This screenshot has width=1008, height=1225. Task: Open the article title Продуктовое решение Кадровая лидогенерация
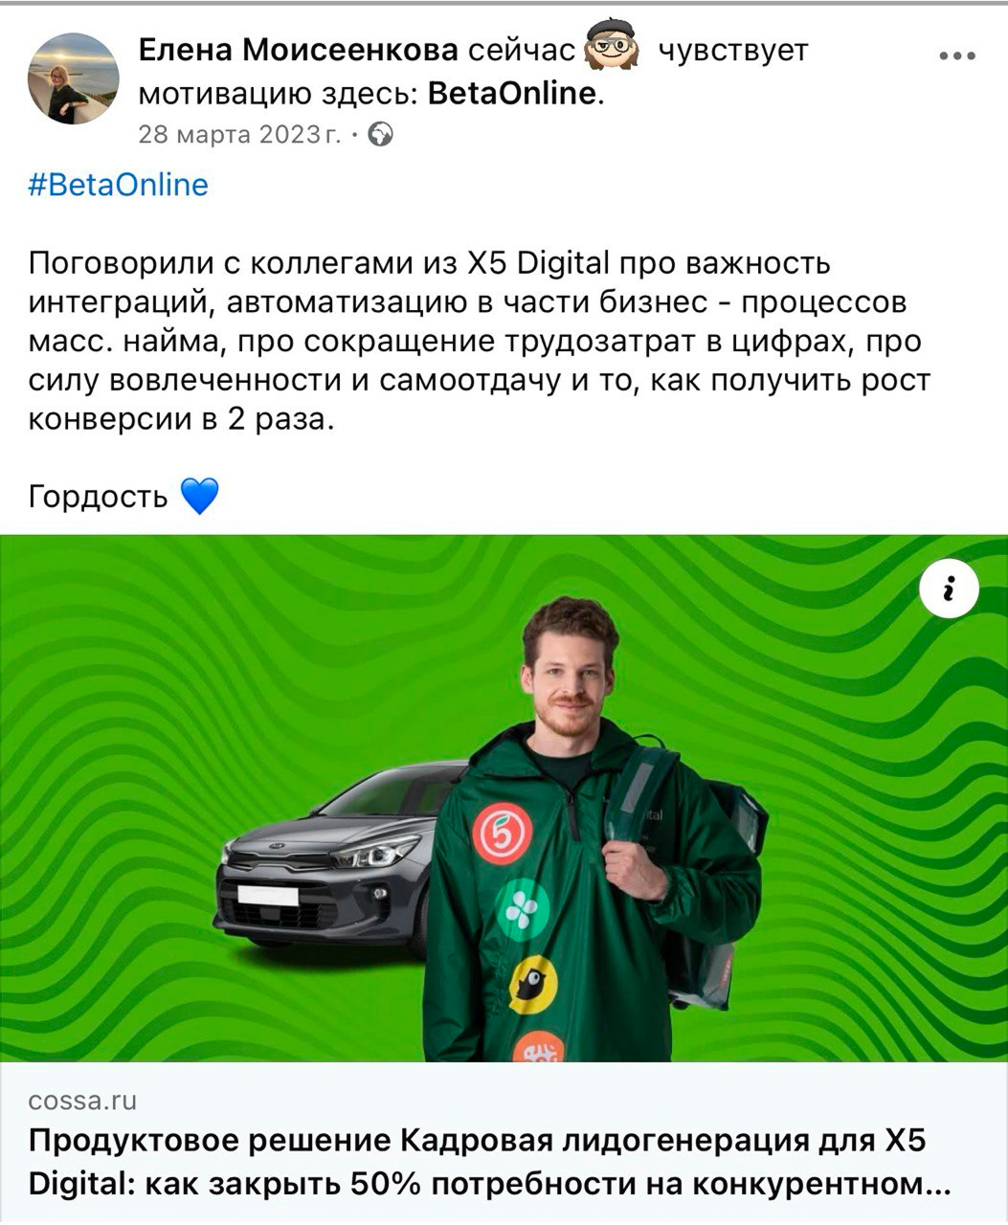487,1163
